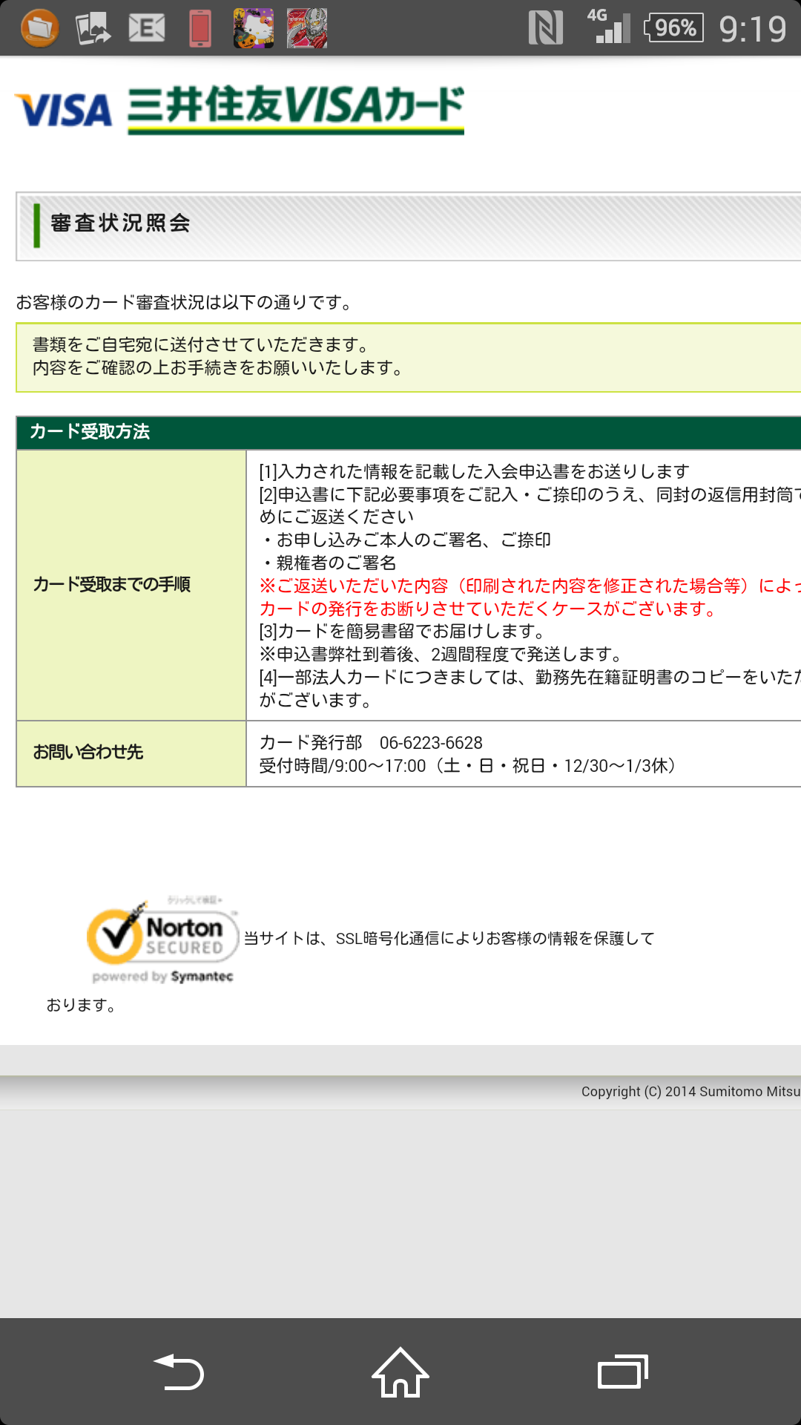This screenshot has height=1425, width=801.
Task: Open the red-and-silver hero app notification
Action: point(307,28)
